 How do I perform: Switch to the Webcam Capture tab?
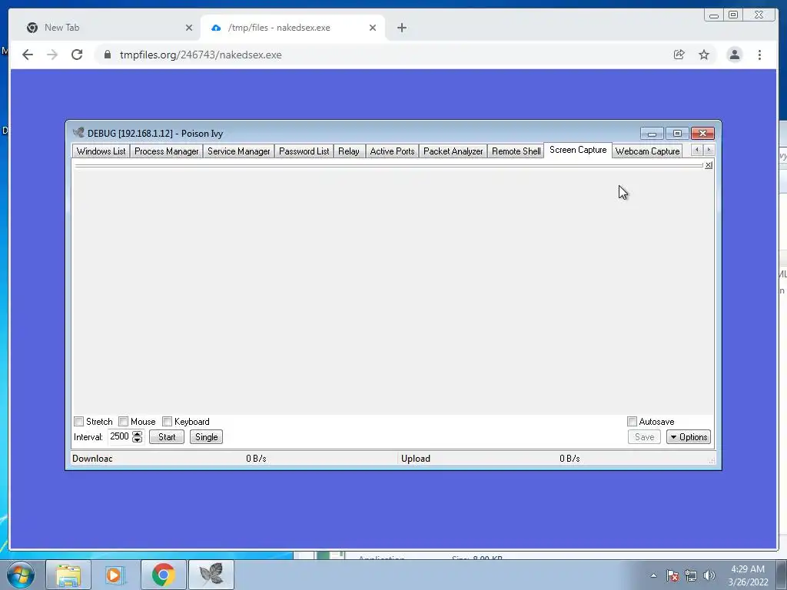[x=647, y=151]
